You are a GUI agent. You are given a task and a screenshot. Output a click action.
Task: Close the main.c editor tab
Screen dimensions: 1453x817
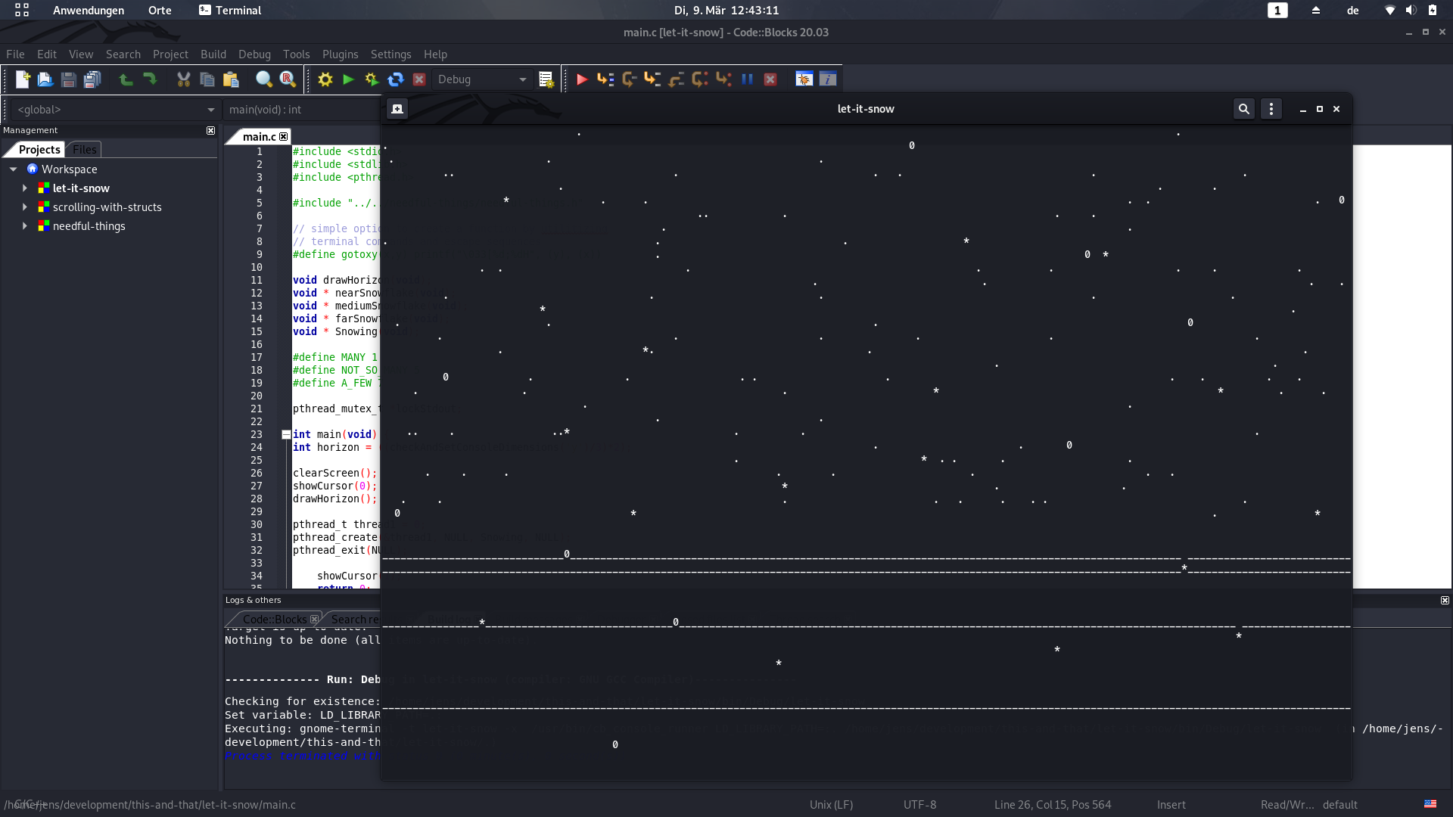[284, 137]
